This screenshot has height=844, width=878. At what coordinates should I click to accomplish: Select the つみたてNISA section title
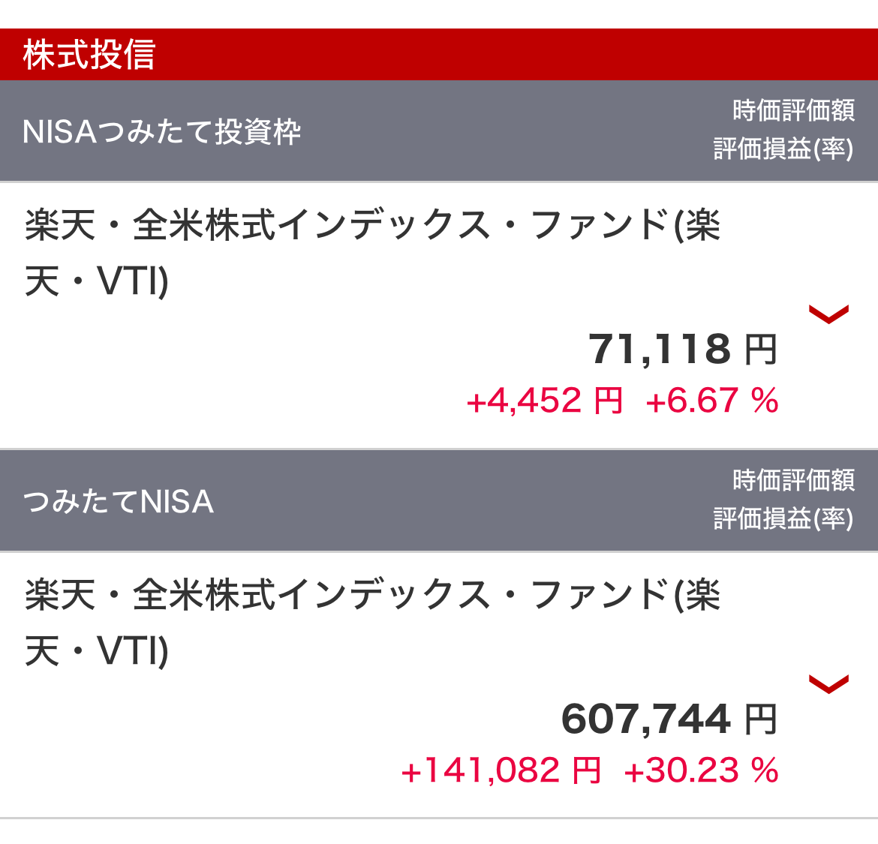click(x=119, y=501)
